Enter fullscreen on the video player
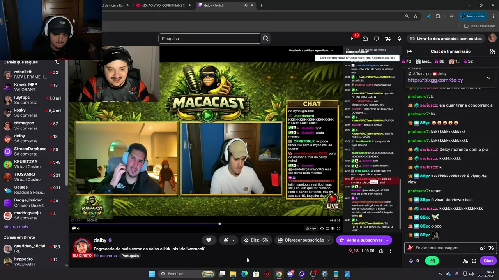 338,228
